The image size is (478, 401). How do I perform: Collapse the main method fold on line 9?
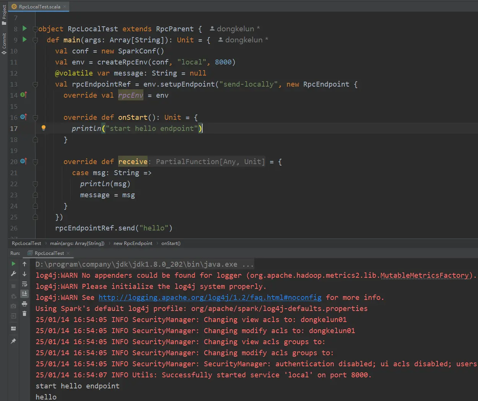coord(35,40)
